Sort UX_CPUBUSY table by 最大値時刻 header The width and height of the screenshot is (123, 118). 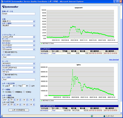coord(95,51)
